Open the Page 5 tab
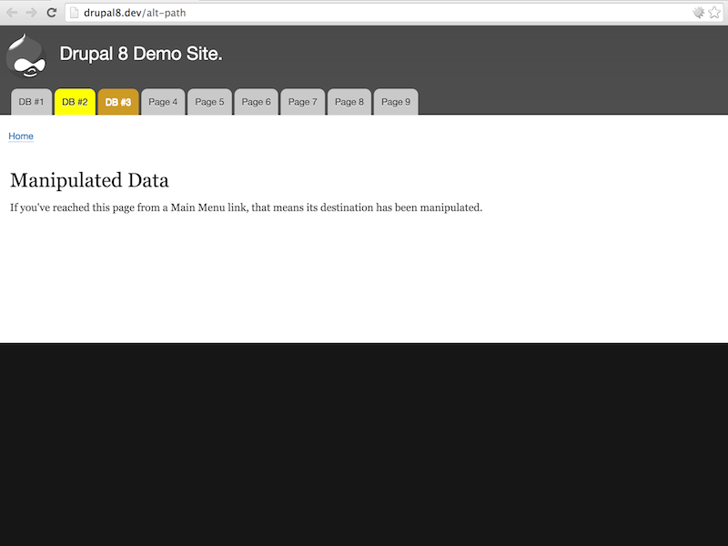This screenshot has width=728, height=546. coord(209,102)
